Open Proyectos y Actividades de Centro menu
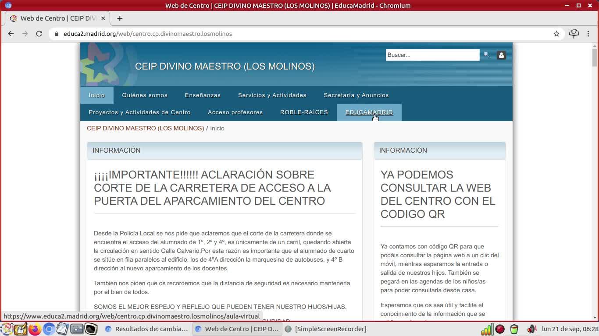The width and height of the screenshot is (599, 336). click(139, 112)
